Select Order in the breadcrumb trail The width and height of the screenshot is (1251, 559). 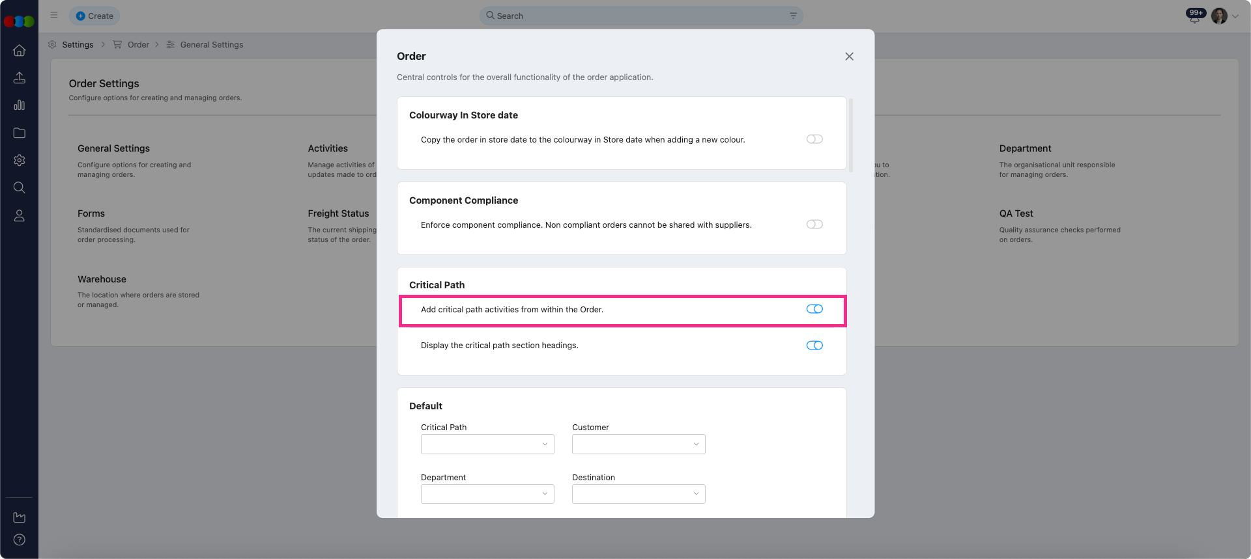tap(138, 45)
